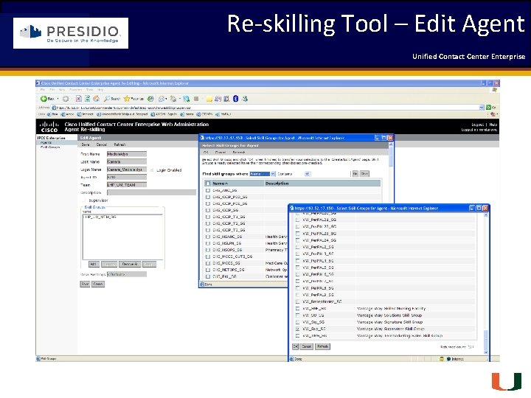
Task: Click the front popup vertical scrollbar thumb
Action: pos(485,341)
